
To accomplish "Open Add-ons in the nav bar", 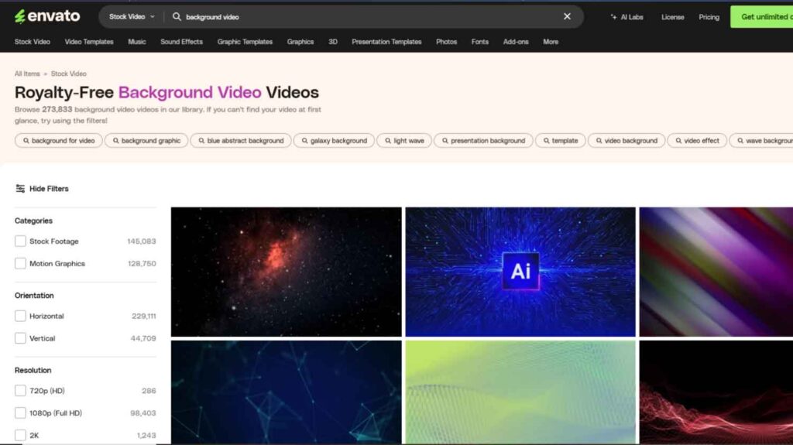I will [x=516, y=42].
